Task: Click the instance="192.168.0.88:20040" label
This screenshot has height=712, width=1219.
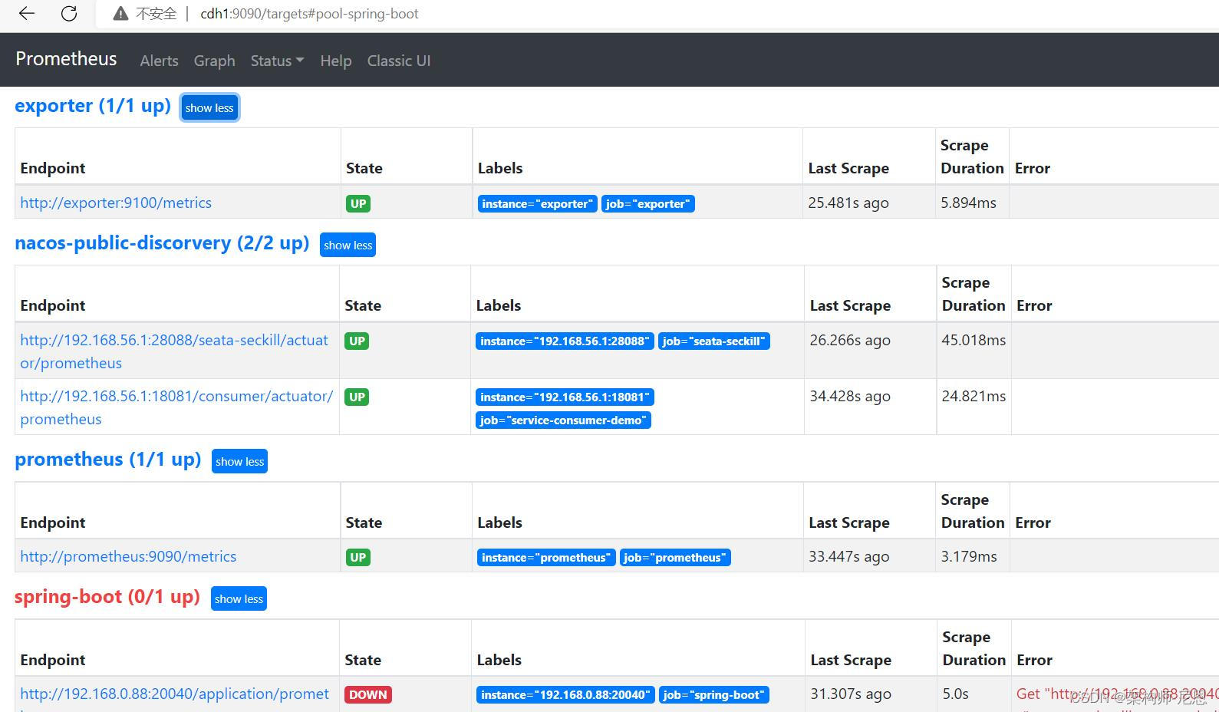Action: 565,694
